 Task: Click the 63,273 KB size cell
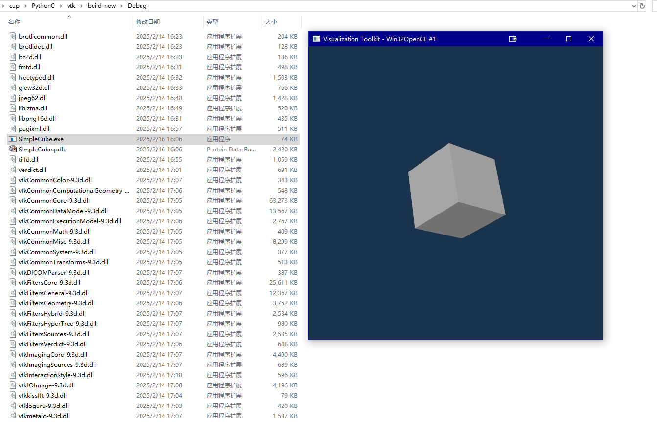coord(283,200)
